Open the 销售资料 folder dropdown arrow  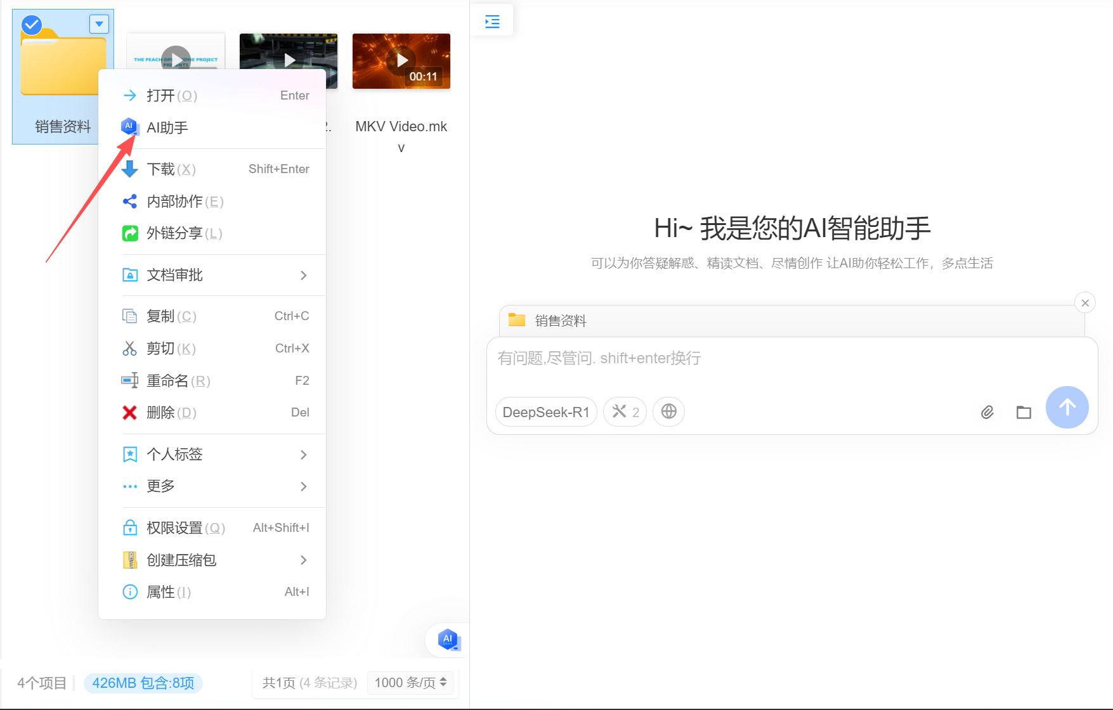pos(99,24)
